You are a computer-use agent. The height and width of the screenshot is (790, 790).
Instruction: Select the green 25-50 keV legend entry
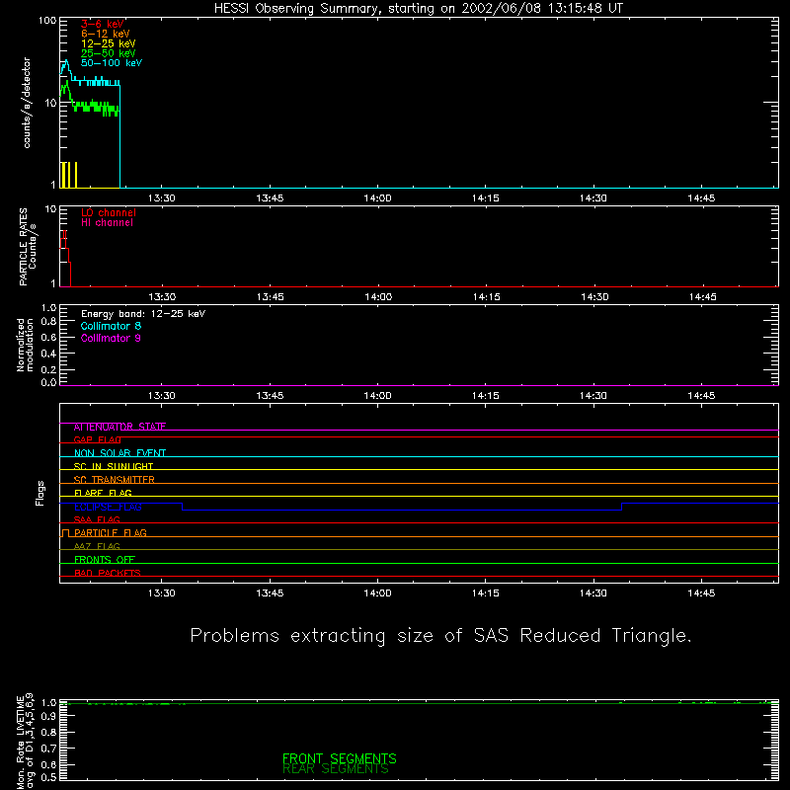[x=108, y=53]
